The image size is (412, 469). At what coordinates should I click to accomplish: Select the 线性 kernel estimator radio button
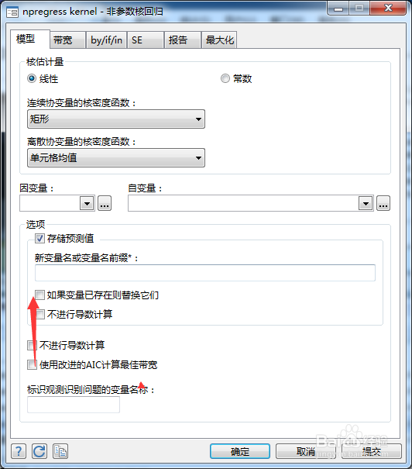coord(32,78)
